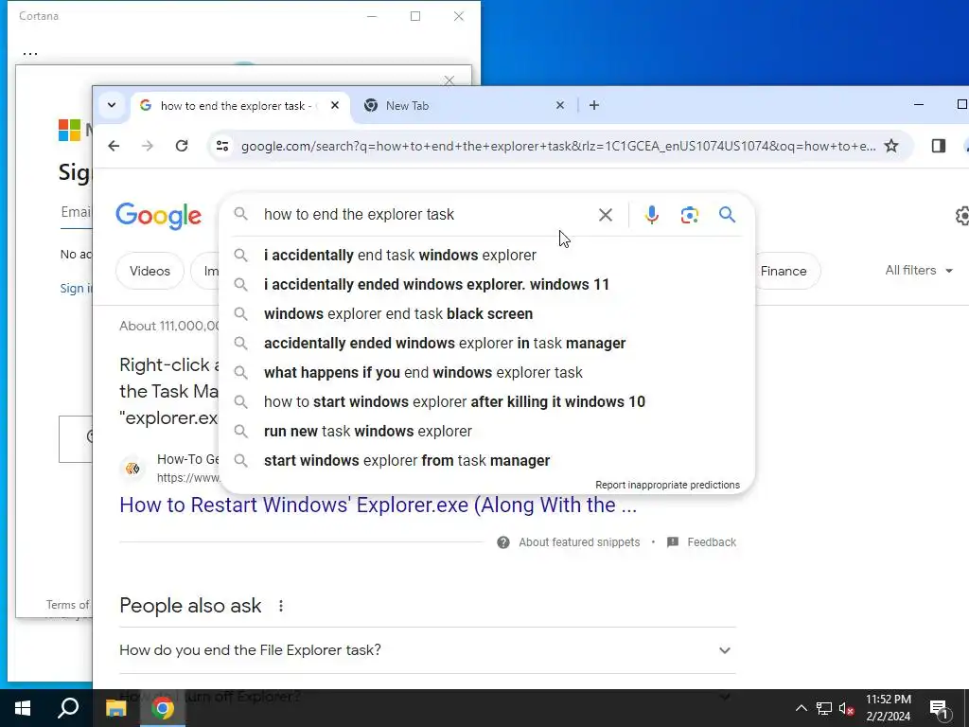Reload the Google search page

[181, 146]
